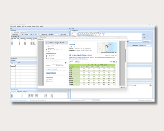164x131 pixels.
Task: Click the Reset button
Action: coord(54,73)
